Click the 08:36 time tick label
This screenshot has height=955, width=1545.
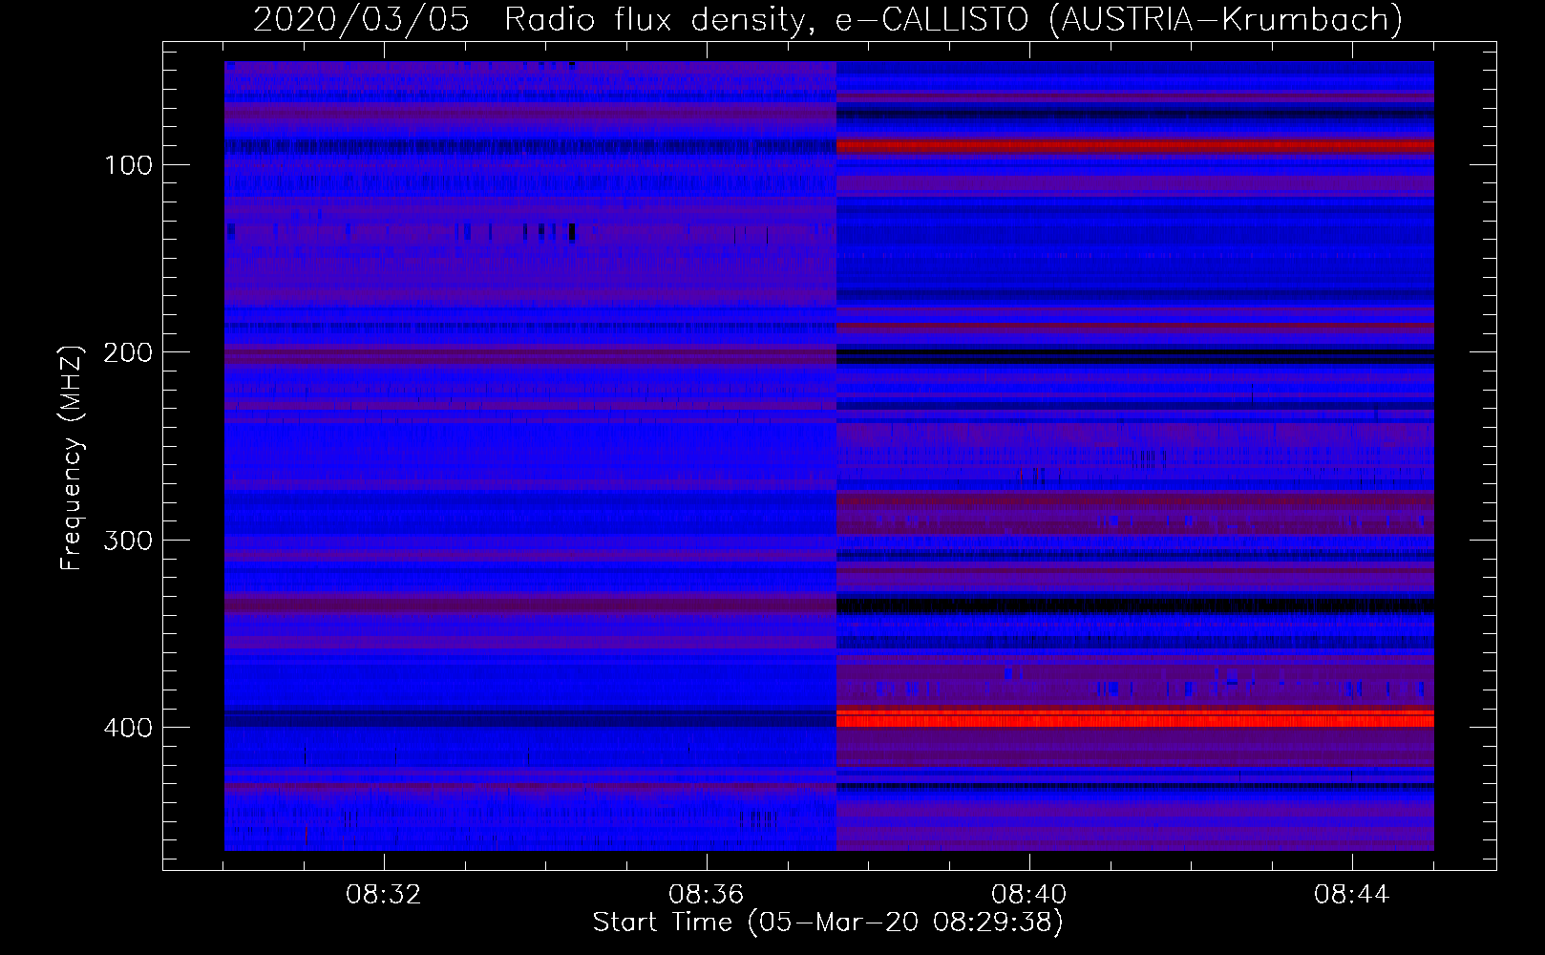(707, 895)
